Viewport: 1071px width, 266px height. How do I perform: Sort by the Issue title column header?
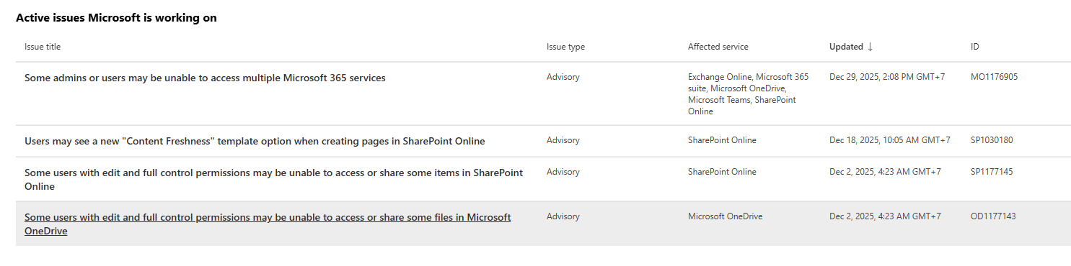click(x=43, y=47)
